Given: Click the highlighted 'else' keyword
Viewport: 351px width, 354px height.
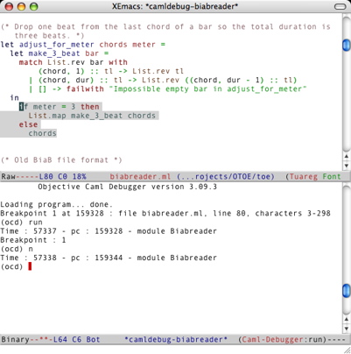Looking at the screenshot, I should 28,124.
